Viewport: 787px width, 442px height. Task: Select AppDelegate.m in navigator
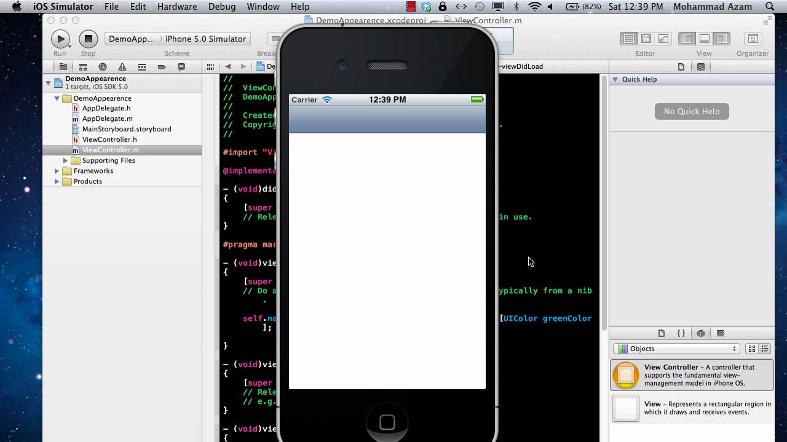click(x=107, y=118)
